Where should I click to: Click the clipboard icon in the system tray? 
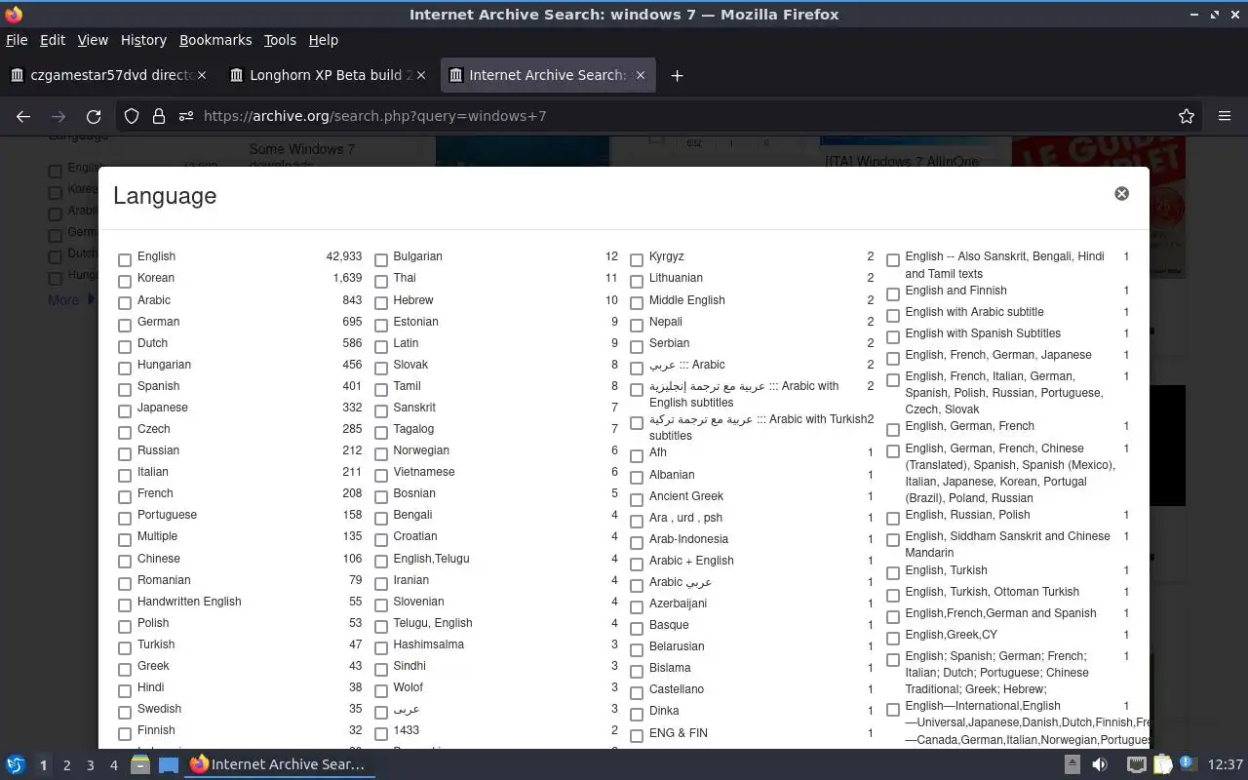click(x=1162, y=764)
